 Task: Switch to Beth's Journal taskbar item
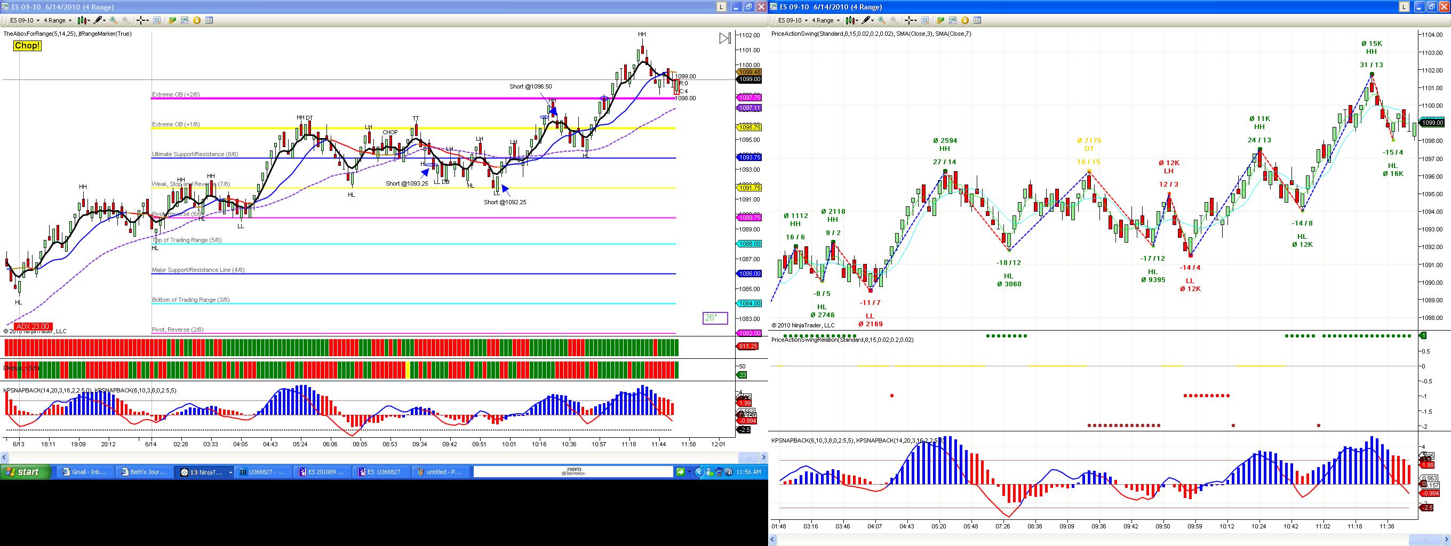(x=143, y=472)
